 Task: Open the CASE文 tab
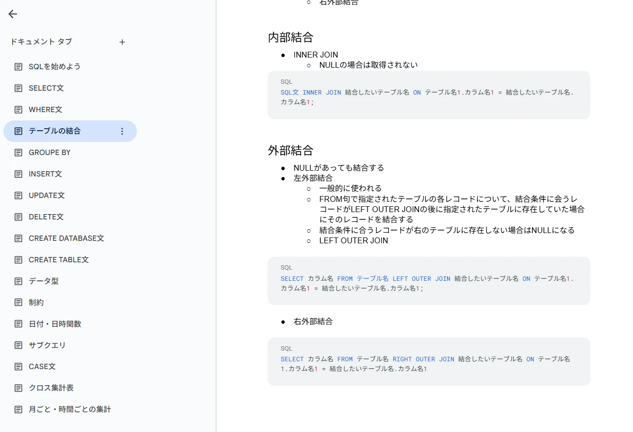[70, 367]
